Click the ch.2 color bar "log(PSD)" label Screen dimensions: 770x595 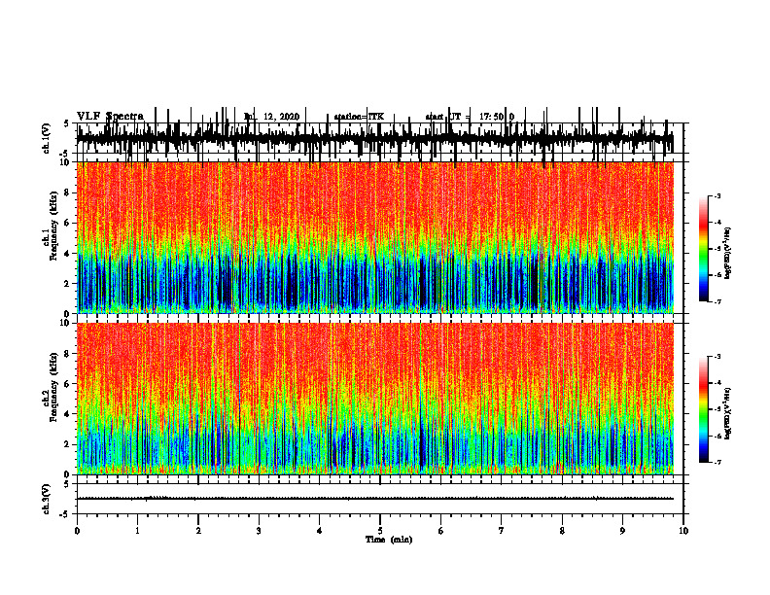(x=728, y=413)
